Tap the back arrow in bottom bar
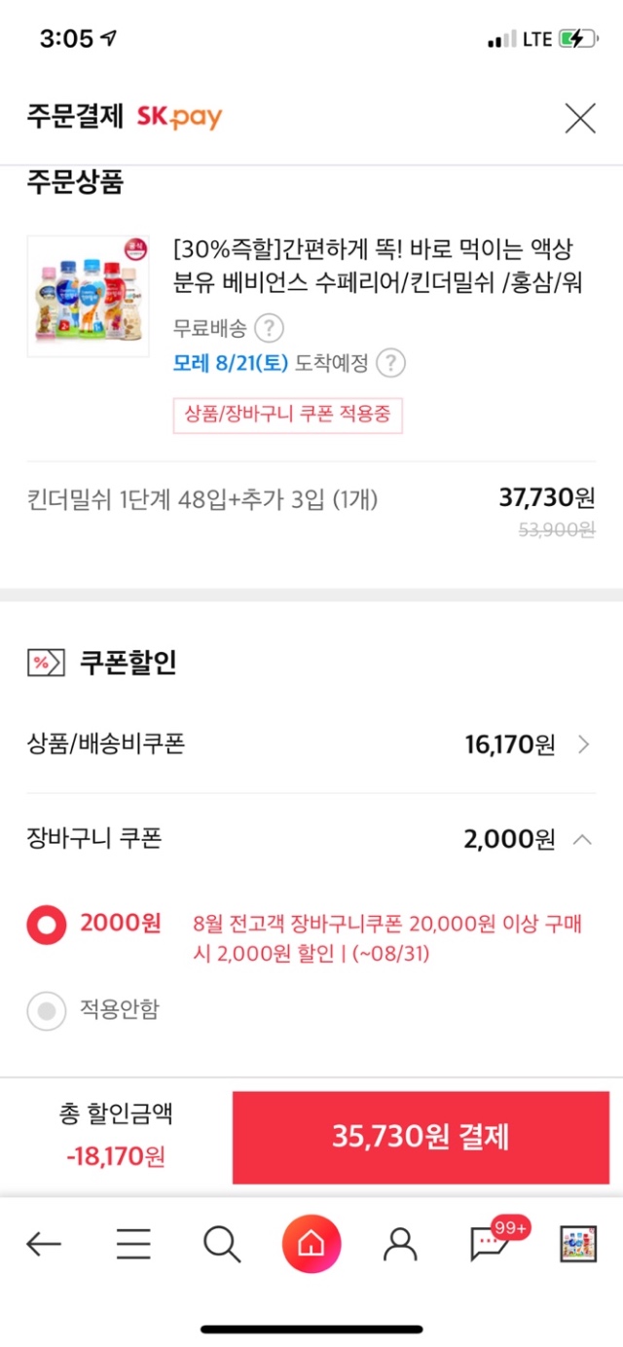 (44, 1243)
